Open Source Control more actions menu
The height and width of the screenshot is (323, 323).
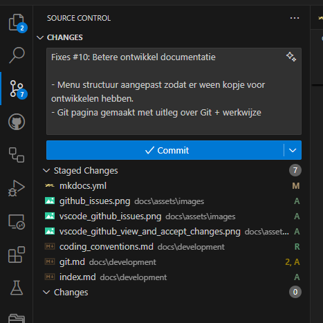pyautogui.click(x=295, y=18)
